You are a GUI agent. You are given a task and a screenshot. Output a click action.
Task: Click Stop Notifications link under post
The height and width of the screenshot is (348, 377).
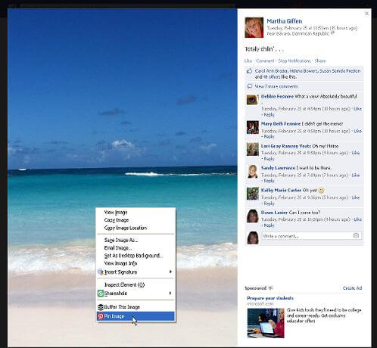point(294,61)
